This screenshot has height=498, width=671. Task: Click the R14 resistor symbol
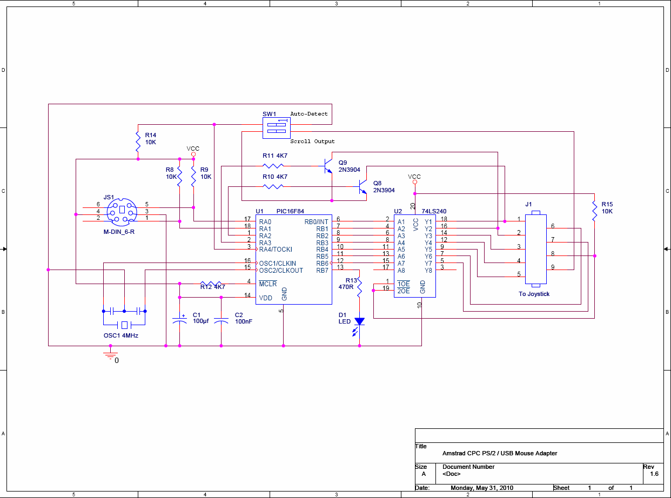tap(138, 142)
